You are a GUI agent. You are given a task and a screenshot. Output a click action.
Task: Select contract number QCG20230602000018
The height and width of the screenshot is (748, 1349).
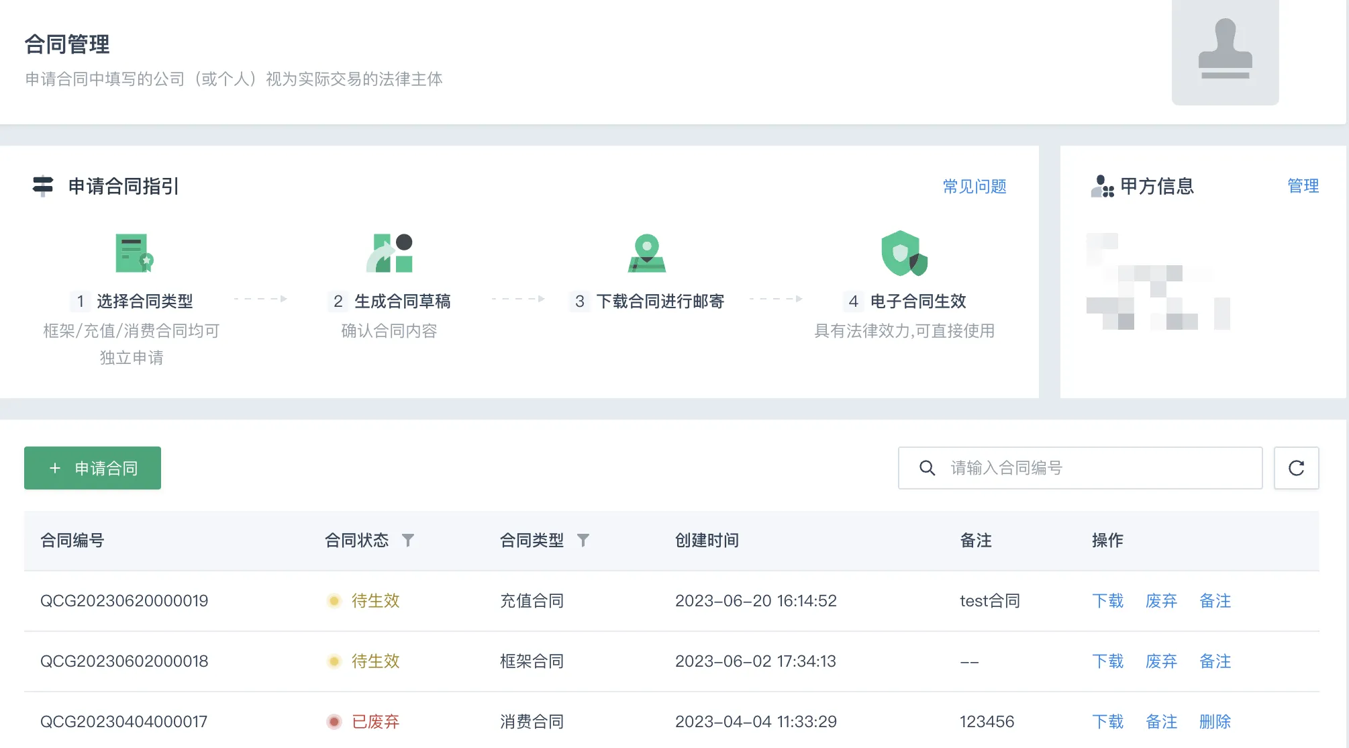click(124, 661)
